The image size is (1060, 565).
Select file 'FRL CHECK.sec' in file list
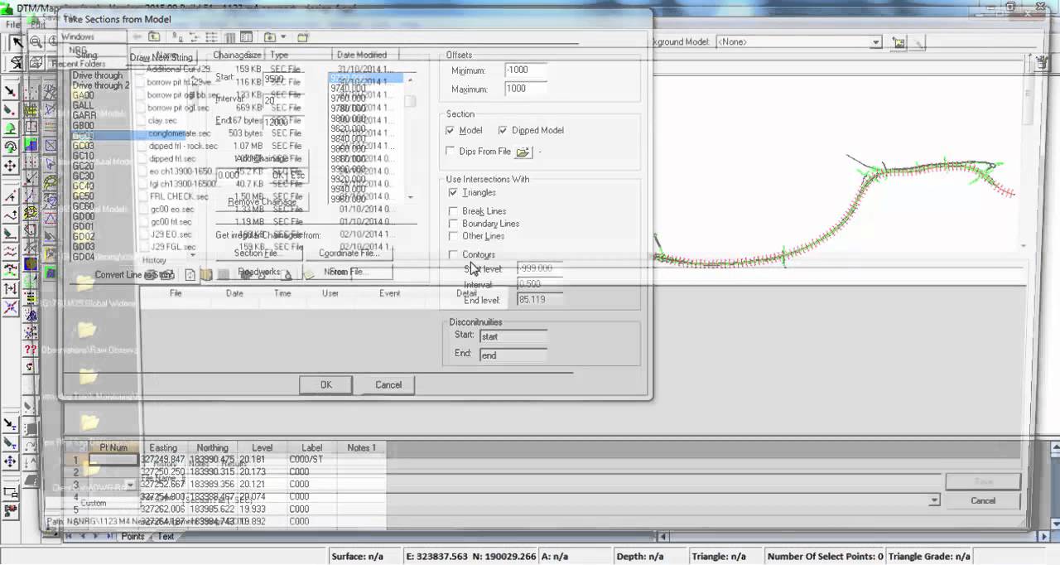(x=179, y=196)
